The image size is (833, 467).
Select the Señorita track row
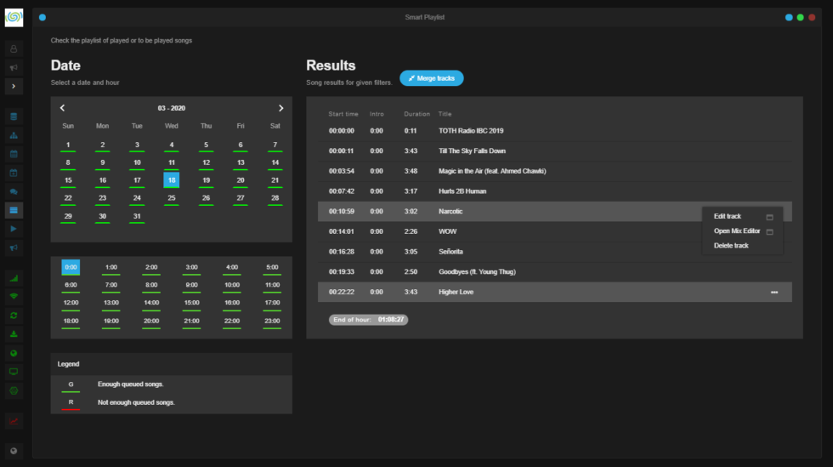point(554,252)
